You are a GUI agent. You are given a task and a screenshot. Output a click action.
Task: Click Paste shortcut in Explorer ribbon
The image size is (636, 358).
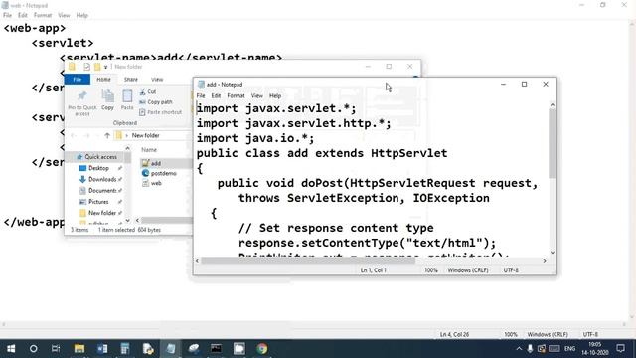161,112
